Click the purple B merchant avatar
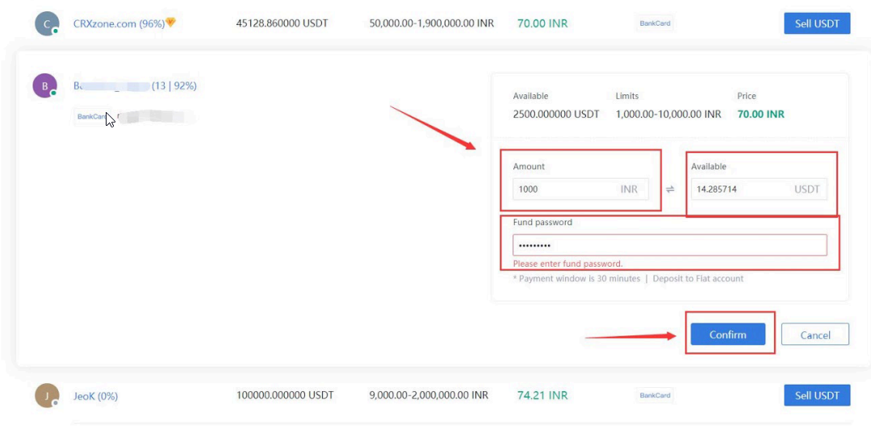 (x=44, y=85)
